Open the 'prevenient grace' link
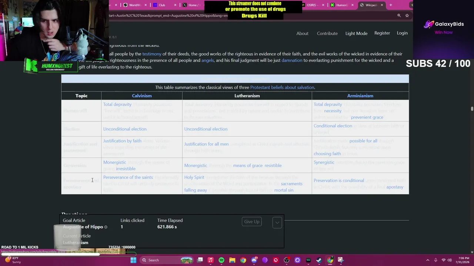 367,117
